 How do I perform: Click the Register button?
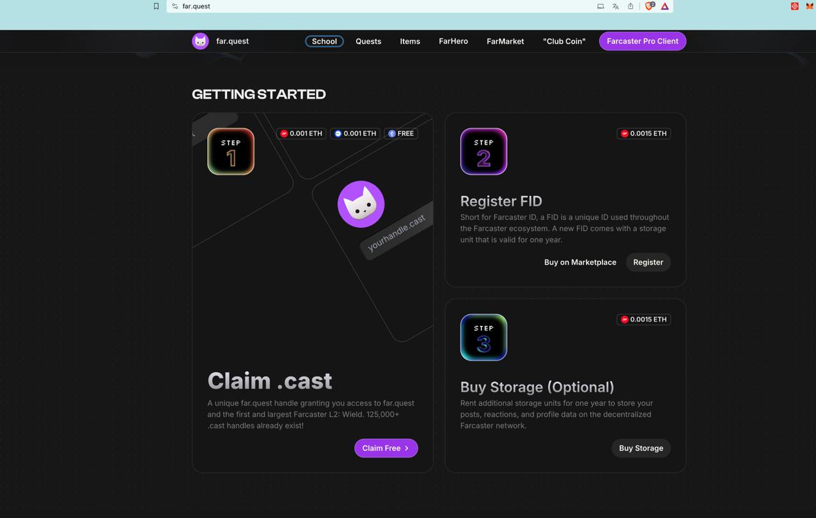tap(648, 262)
